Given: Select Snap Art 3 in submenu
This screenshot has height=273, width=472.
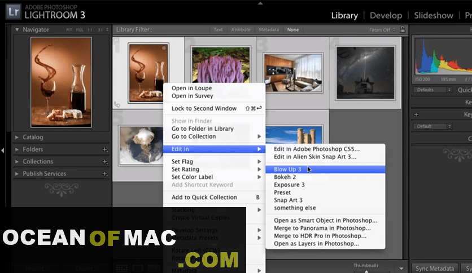Looking at the screenshot, I should point(325,200).
